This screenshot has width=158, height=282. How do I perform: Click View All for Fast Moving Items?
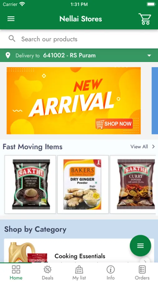coord(139,147)
